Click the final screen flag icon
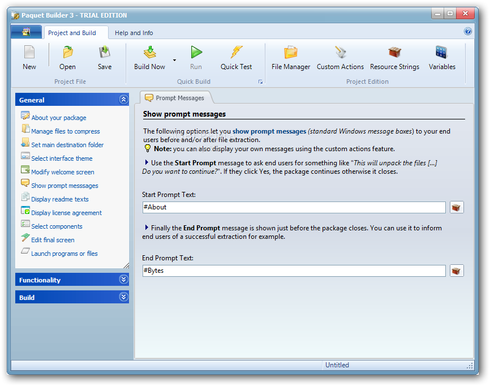 (25, 238)
